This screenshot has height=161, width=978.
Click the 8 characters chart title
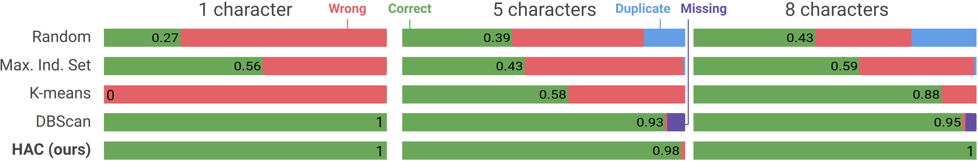[x=836, y=10]
